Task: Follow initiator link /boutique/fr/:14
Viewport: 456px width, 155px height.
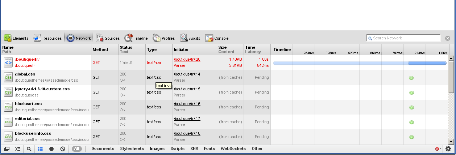Action: click(x=187, y=74)
